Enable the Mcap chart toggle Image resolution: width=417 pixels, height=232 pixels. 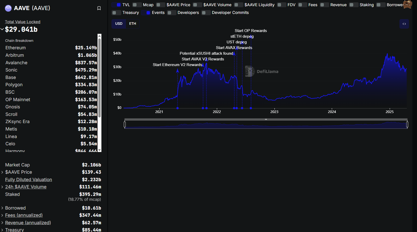pos(137,5)
